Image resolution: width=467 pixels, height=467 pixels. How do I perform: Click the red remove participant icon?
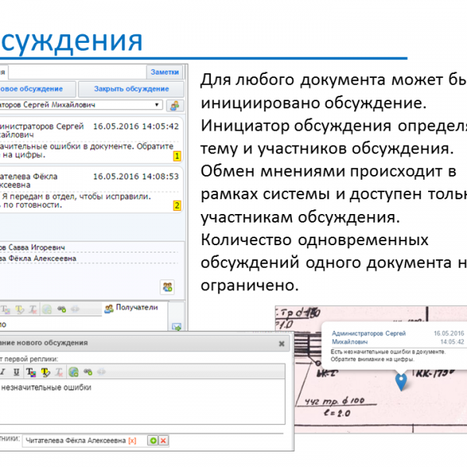tap(163, 441)
